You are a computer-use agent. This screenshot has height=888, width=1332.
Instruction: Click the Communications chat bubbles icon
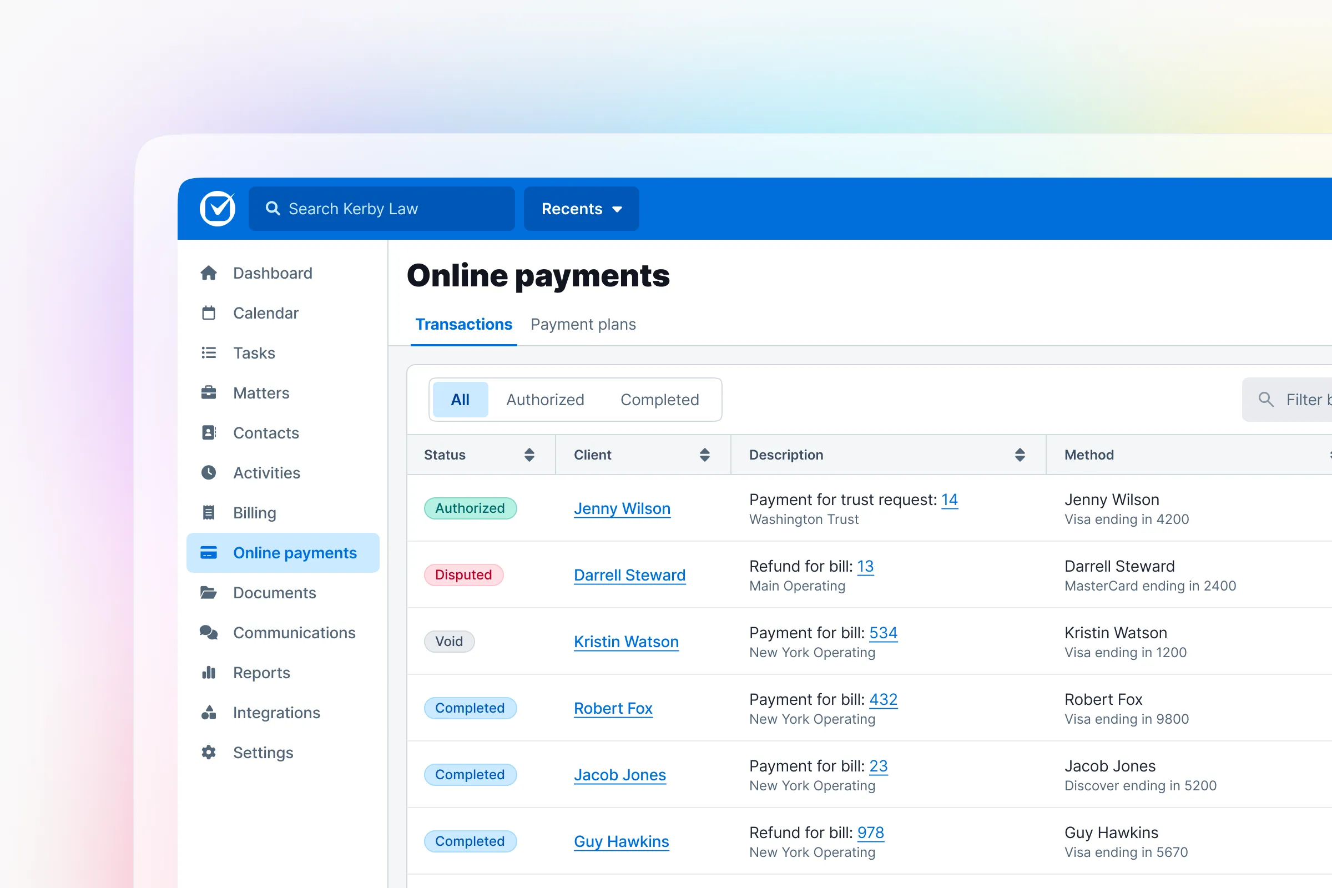point(209,632)
